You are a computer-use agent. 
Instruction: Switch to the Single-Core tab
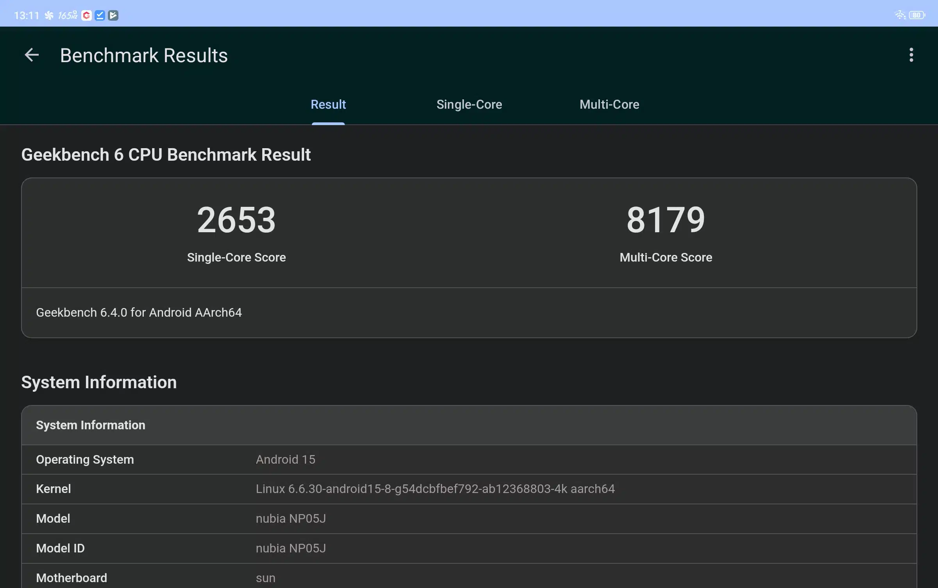pos(469,104)
